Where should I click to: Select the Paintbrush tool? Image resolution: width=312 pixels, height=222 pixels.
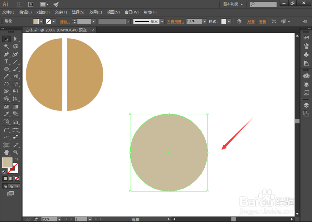coord(16,69)
